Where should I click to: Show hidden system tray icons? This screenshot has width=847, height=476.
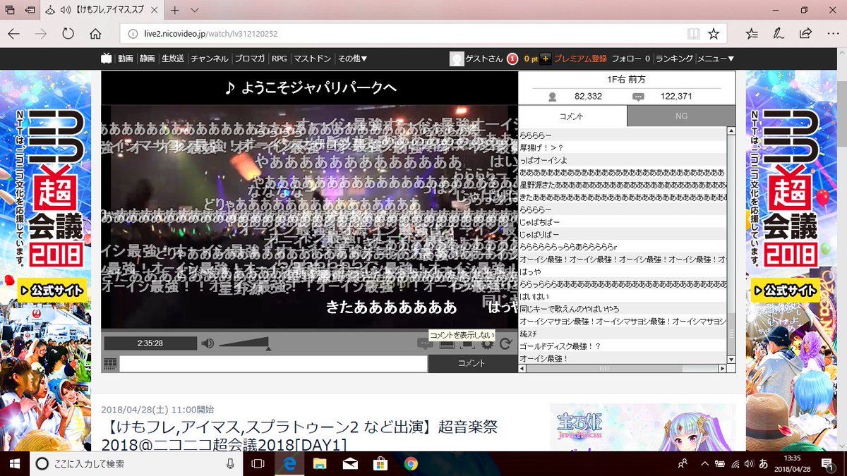tap(704, 463)
